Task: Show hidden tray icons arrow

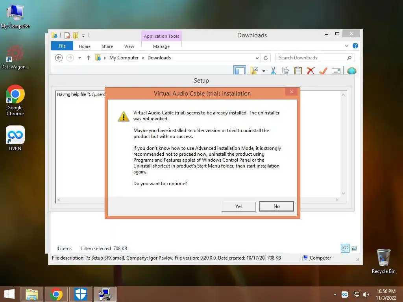Action: point(335,295)
